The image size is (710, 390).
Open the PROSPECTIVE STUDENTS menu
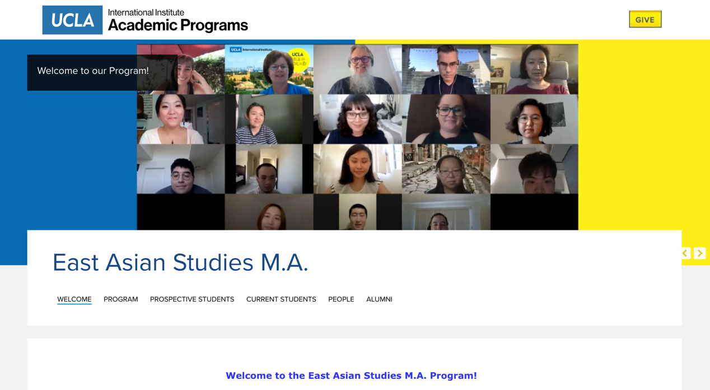192,299
